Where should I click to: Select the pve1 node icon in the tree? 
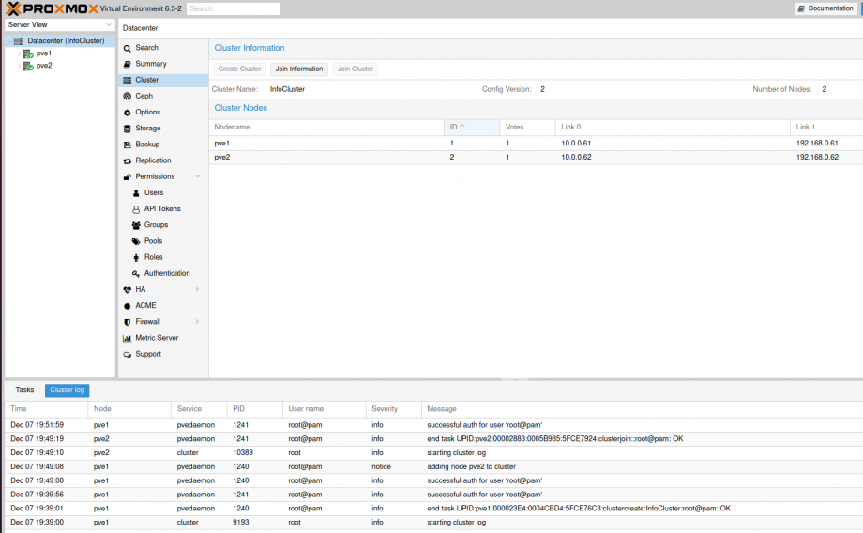pos(28,53)
